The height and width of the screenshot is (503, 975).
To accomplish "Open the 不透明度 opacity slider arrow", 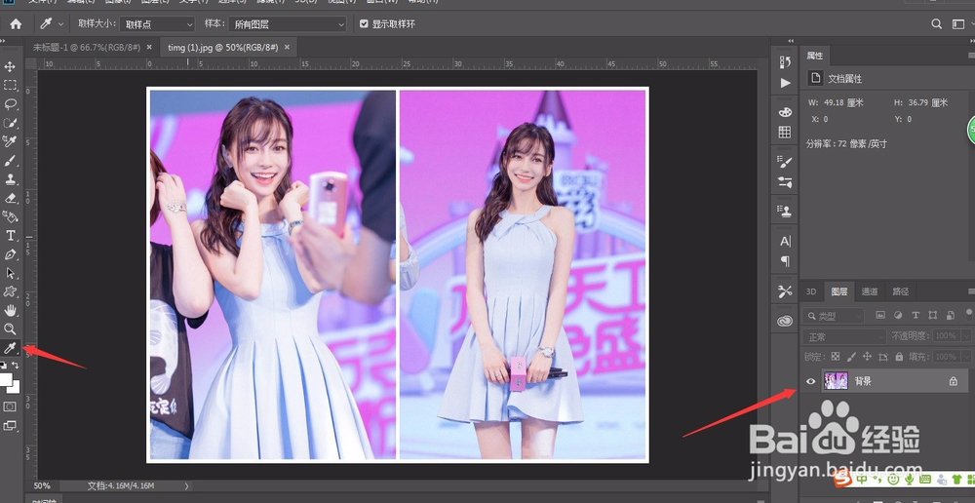I will point(966,335).
